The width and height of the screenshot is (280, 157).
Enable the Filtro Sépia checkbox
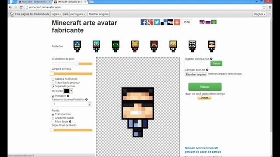pos(53,122)
